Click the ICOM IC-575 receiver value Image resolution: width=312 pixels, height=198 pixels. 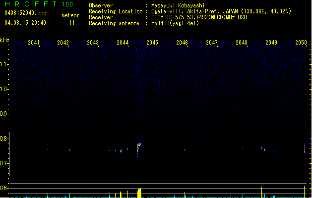199,17
